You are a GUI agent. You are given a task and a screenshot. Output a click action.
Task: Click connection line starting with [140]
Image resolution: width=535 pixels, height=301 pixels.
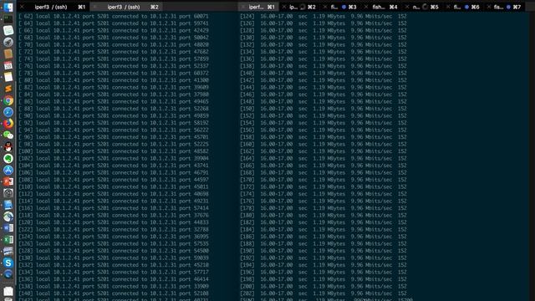pos(114,293)
